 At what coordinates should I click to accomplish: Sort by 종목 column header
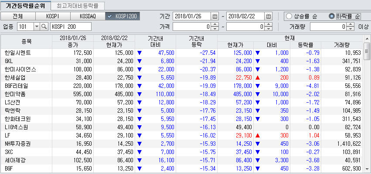pos(26,42)
